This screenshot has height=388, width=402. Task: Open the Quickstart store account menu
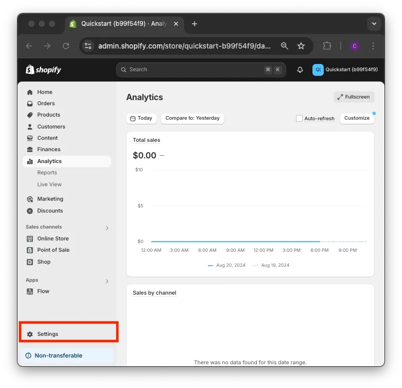pos(345,70)
